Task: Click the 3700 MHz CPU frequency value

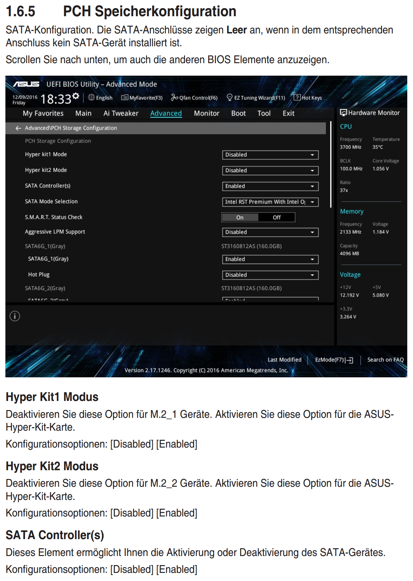Action: coord(351,147)
